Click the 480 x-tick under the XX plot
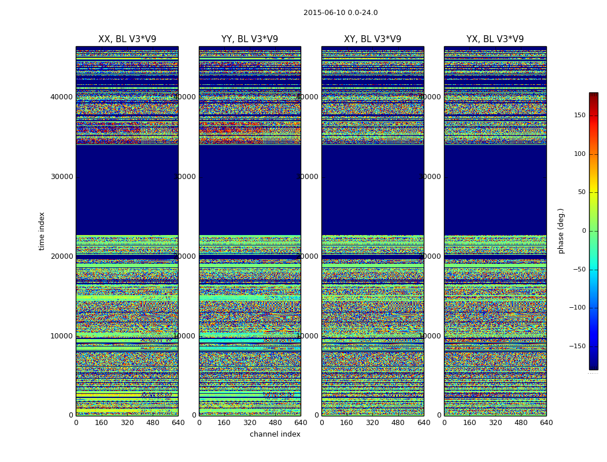Image resolution: width=607 pixels, height=462 pixels. pos(153,423)
